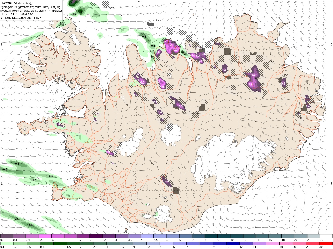Click the '(+36 h)' forecast offset text
333x249 pixels.
pyautogui.click(x=37, y=18)
